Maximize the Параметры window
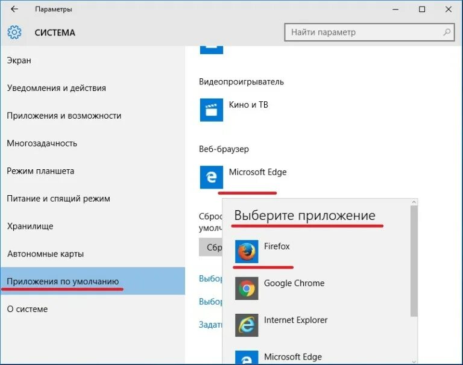463x365 pixels. 422,10
